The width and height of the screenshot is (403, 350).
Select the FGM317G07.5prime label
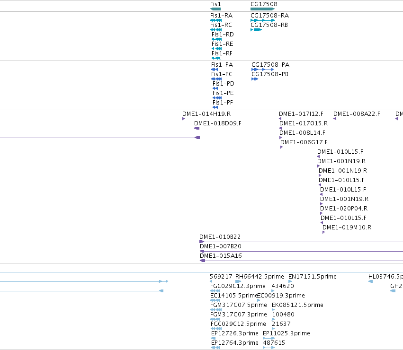(239, 306)
